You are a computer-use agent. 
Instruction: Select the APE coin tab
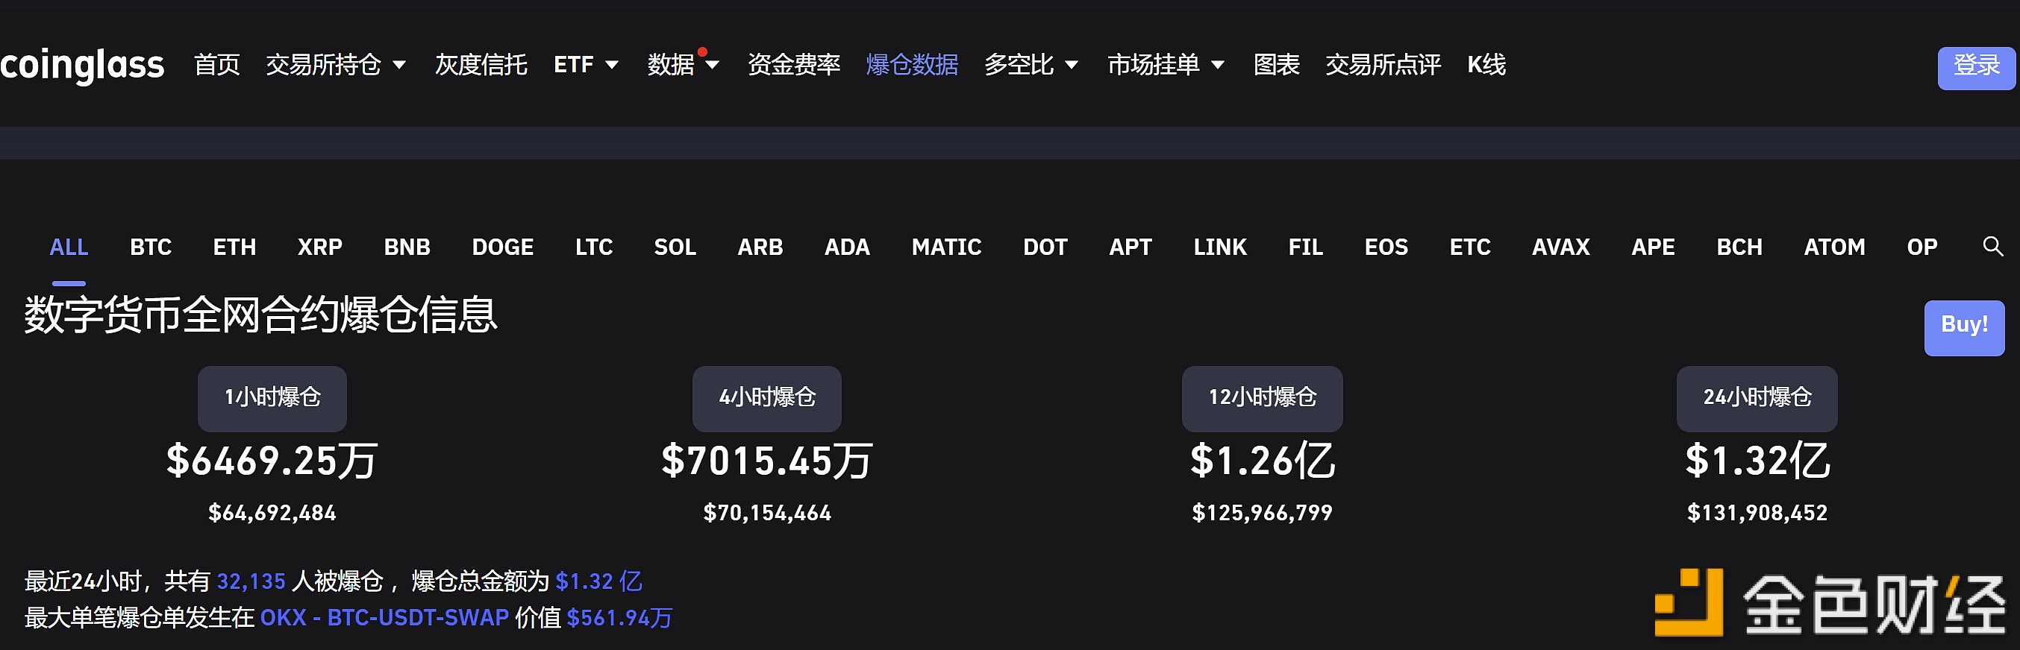pos(1653,247)
